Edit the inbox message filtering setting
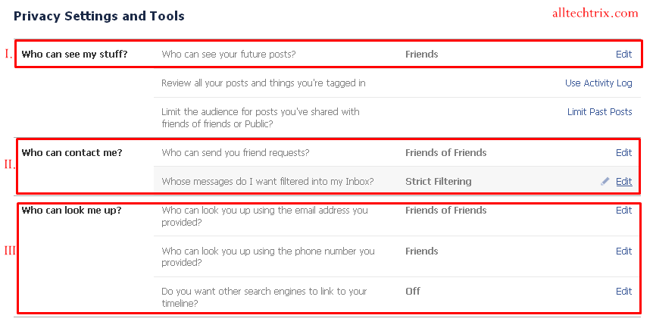Image resolution: width=653 pixels, height=331 pixels. click(624, 181)
